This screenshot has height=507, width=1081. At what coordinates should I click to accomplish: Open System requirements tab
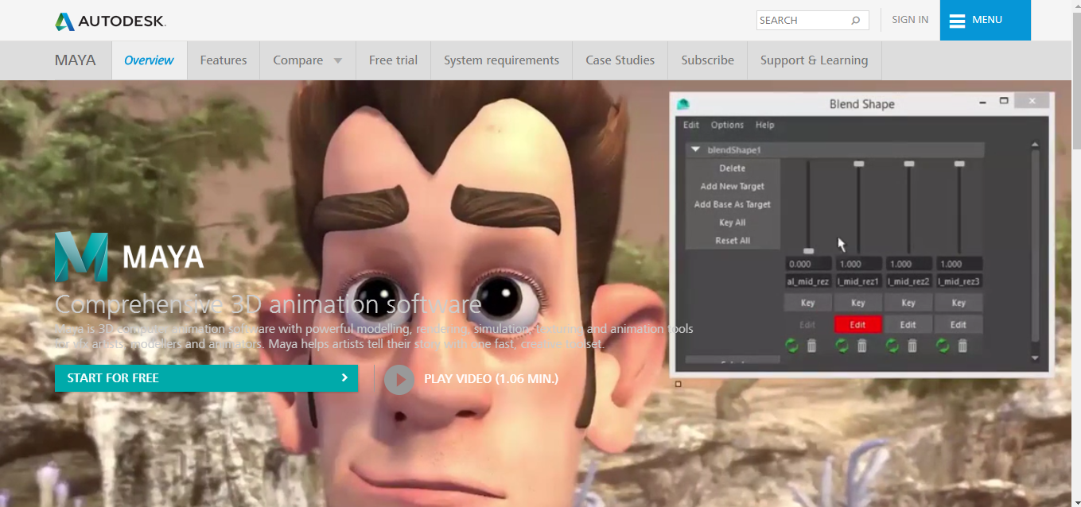click(x=501, y=60)
